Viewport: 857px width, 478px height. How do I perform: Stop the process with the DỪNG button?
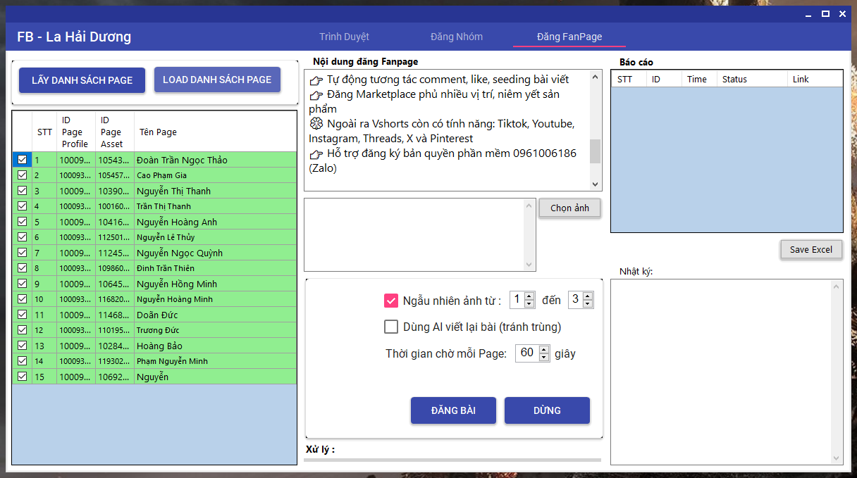(x=547, y=410)
